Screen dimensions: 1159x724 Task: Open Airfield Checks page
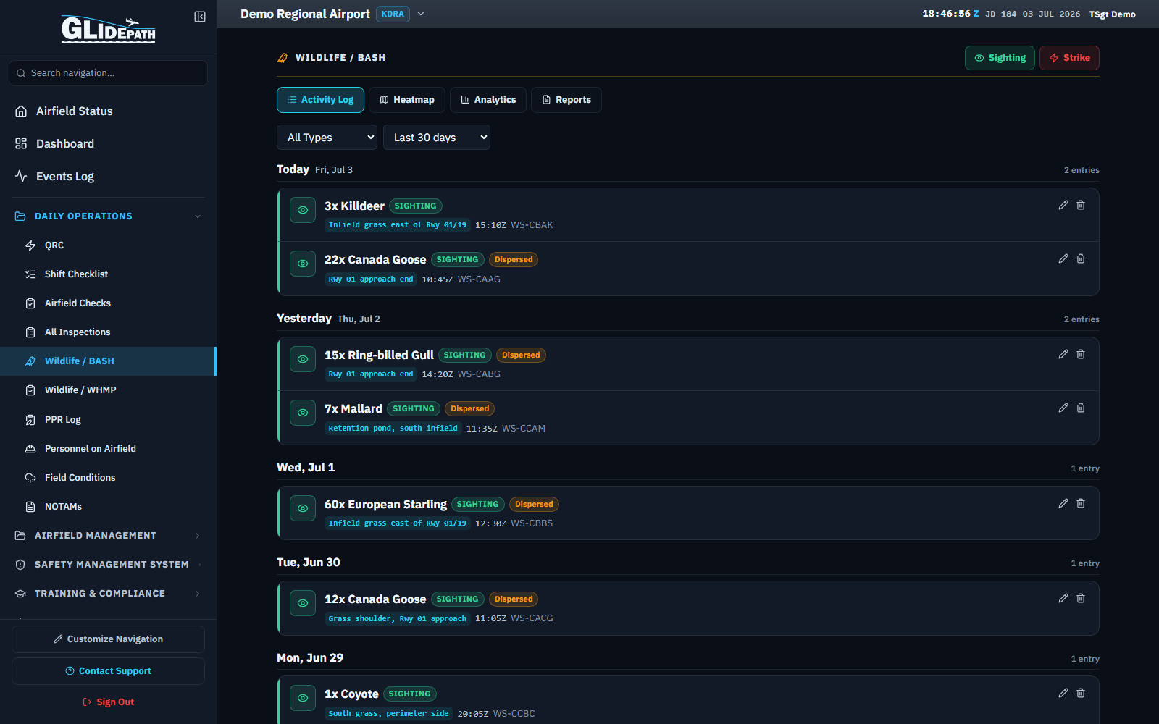point(108,303)
